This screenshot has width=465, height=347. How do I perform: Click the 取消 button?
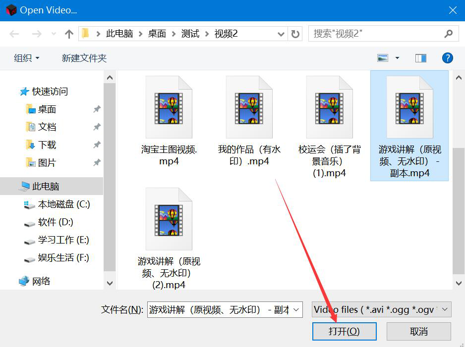(x=419, y=331)
